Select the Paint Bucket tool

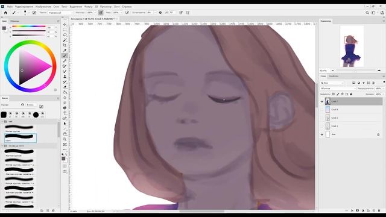65,92
